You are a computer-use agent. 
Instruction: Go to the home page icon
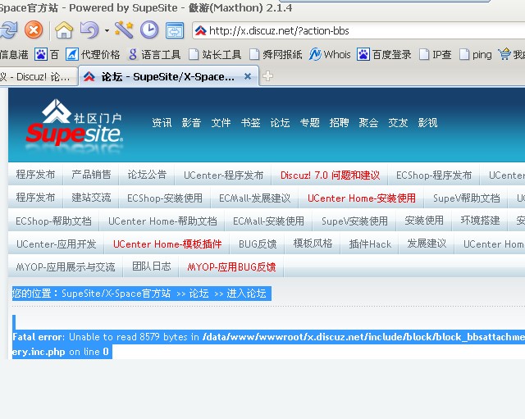pyautogui.click(x=64, y=30)
